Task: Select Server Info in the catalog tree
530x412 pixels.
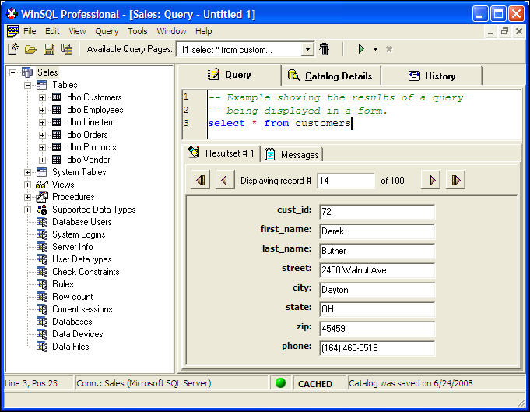Action: (x=72, y=247)
